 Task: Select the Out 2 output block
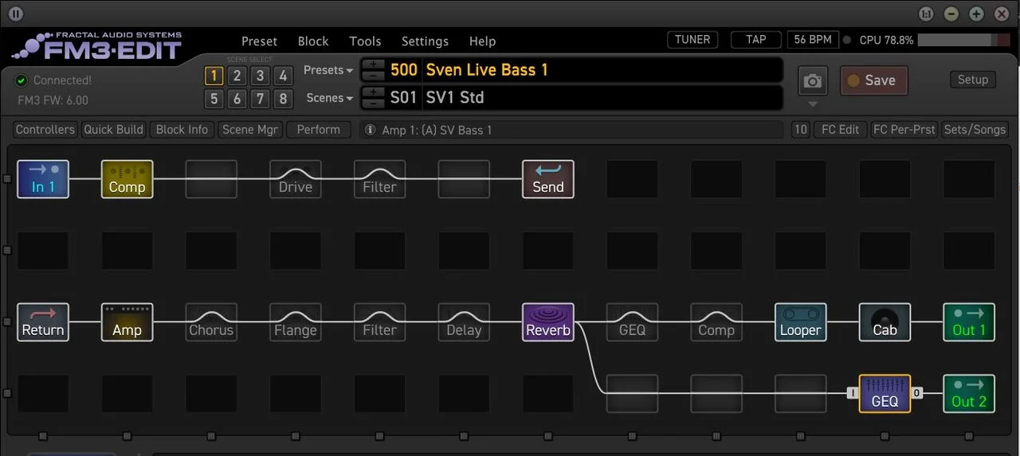[969, 394]
